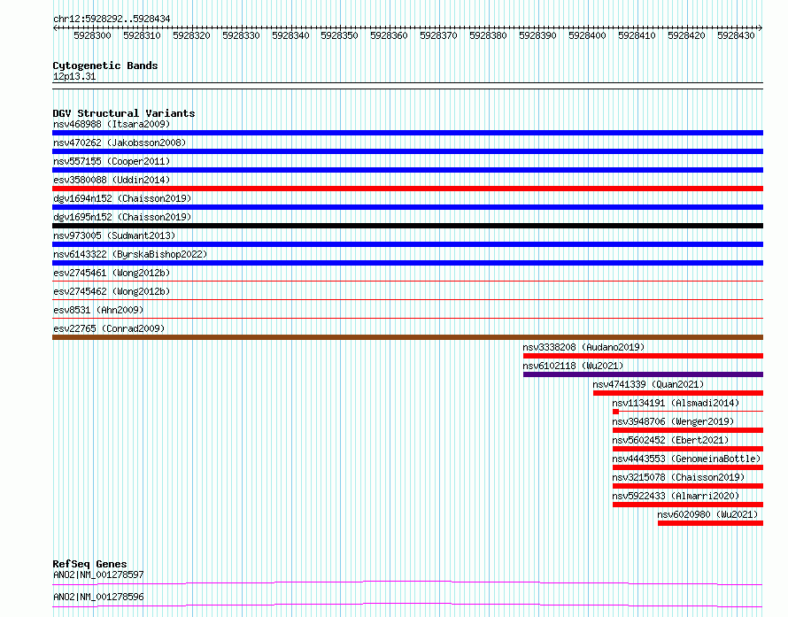
Task: Click the red bar under nsv4741339 (Quan2021)
Action: [678, 393]
